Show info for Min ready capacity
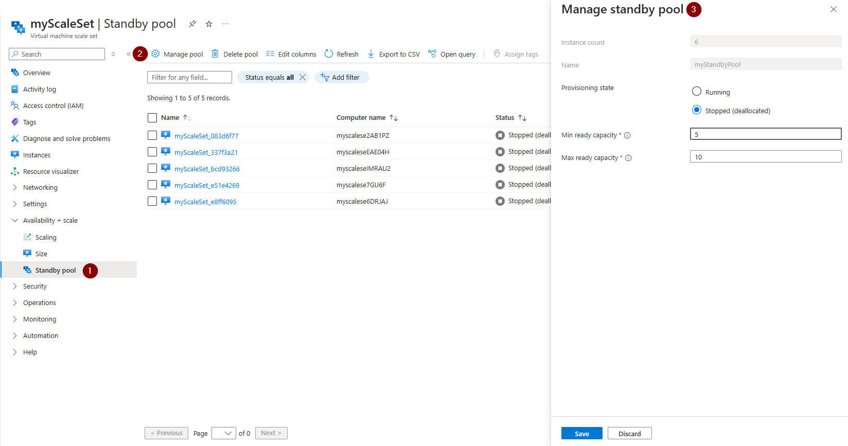 tap(627, 135)
